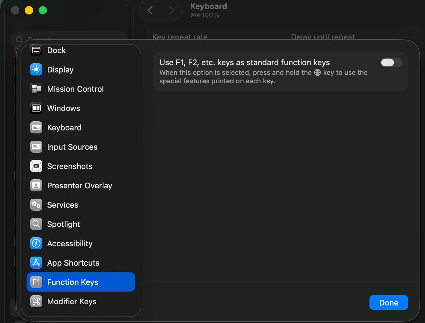Click the Windows layout icon
Screen dimensions: 425x323
click(36, 108)
